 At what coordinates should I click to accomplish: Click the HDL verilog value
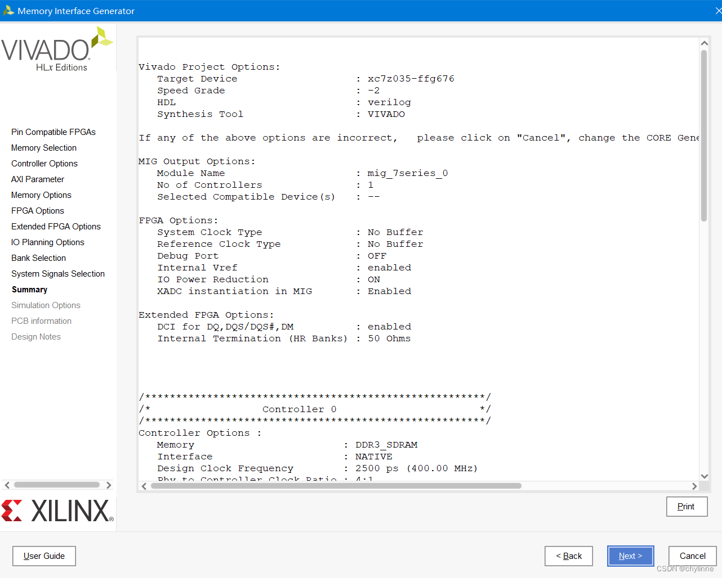[x=389, y=102]
